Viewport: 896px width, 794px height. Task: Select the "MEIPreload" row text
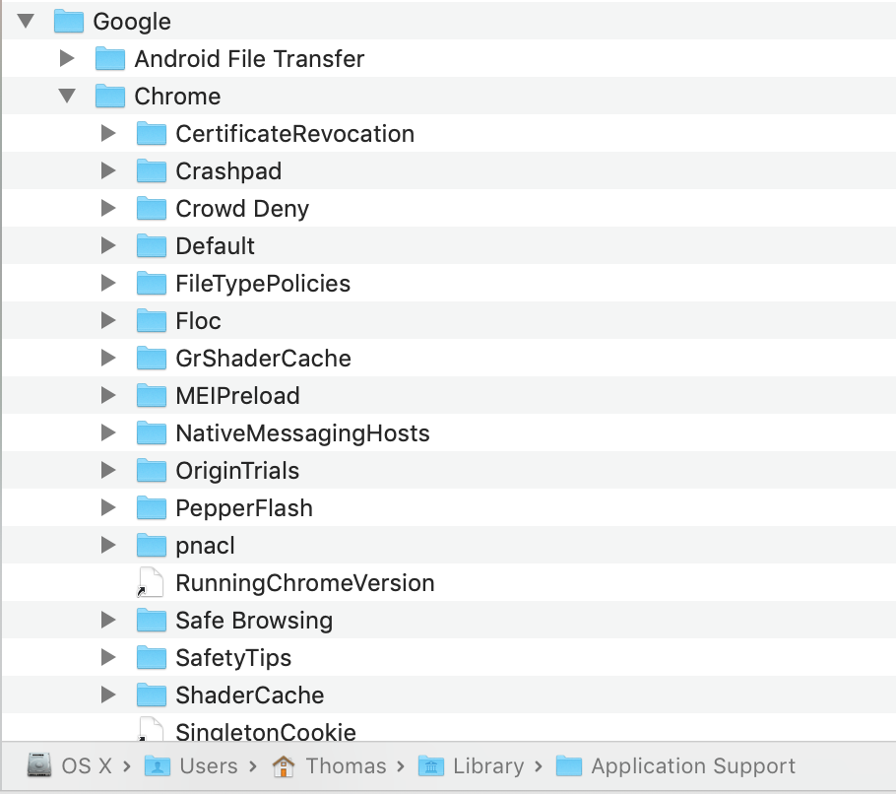237,396
